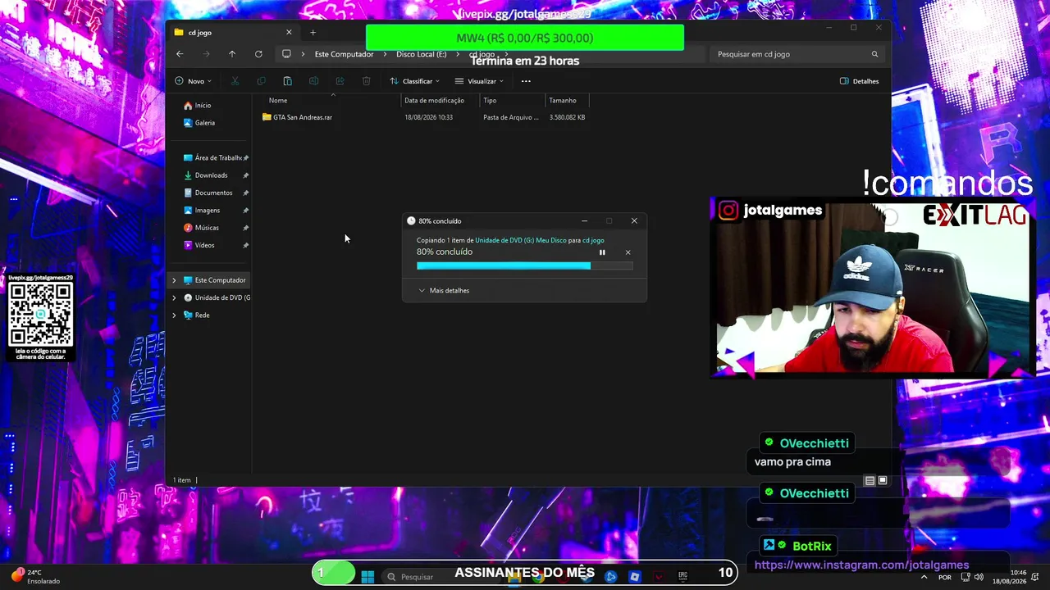Click the cut scissors icon
Screen dimensions: 1050x590
point(235,81)
